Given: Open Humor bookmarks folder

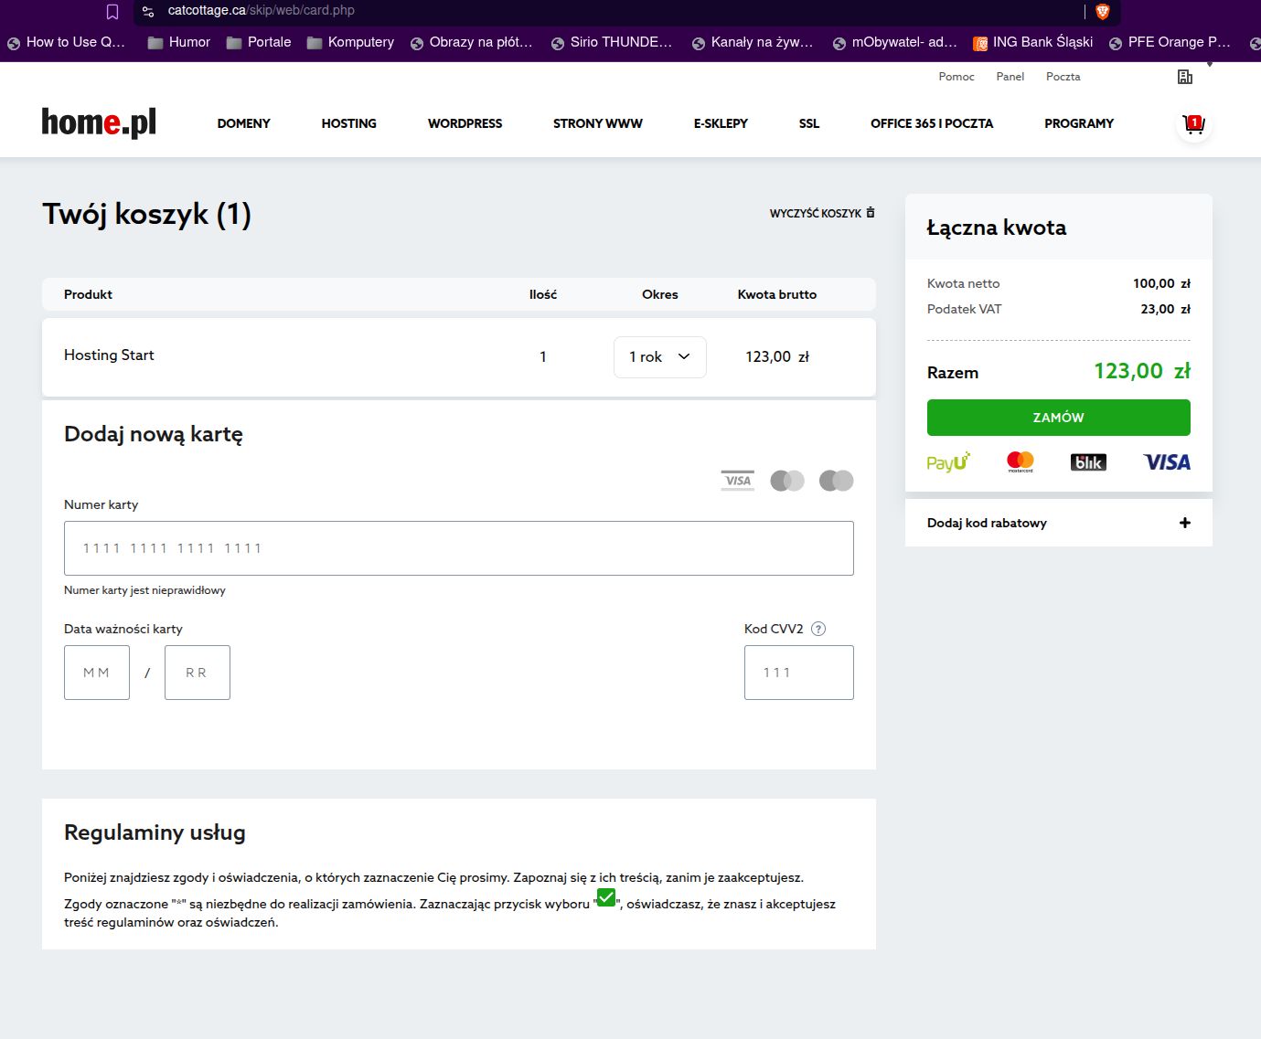Looking at the screenshot, I should click(179, 42).
